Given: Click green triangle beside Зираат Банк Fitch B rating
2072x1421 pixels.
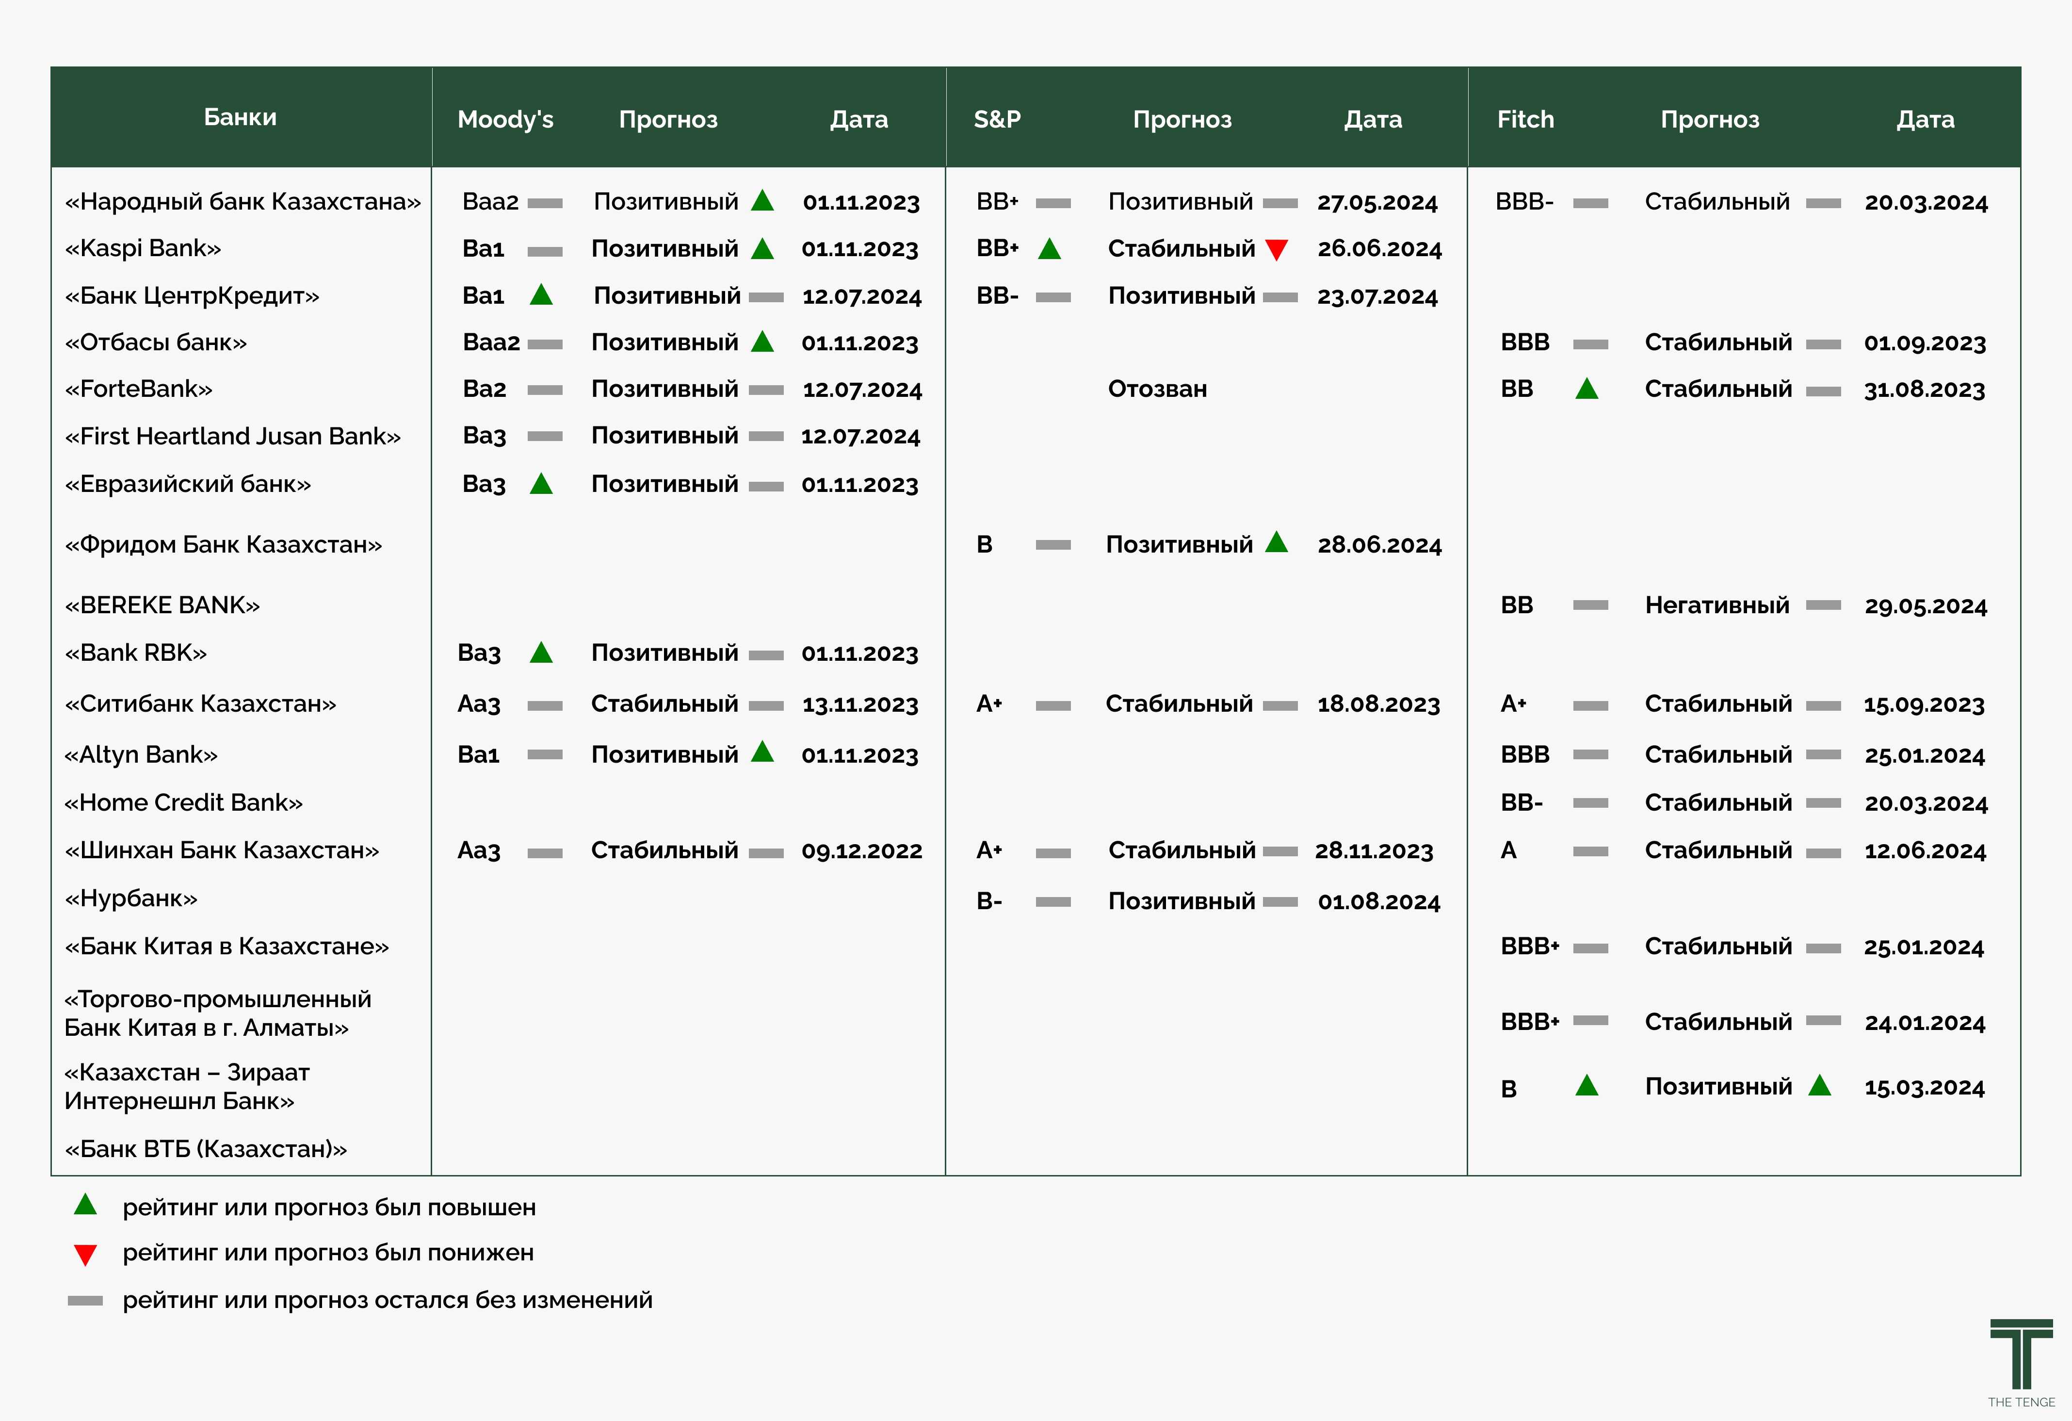Looking at the screenshot, I should pyautogui.click(x=1586, y=1085).
